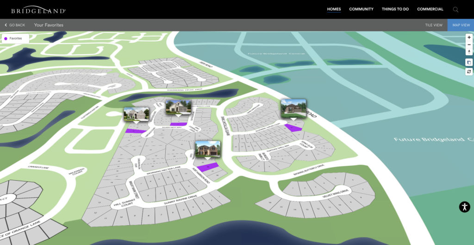Select the Map View tab
This screenshot has width=474, height=245.
click(x=461, y=25)
